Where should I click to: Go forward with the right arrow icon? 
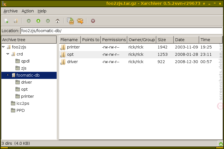point(48,21)
